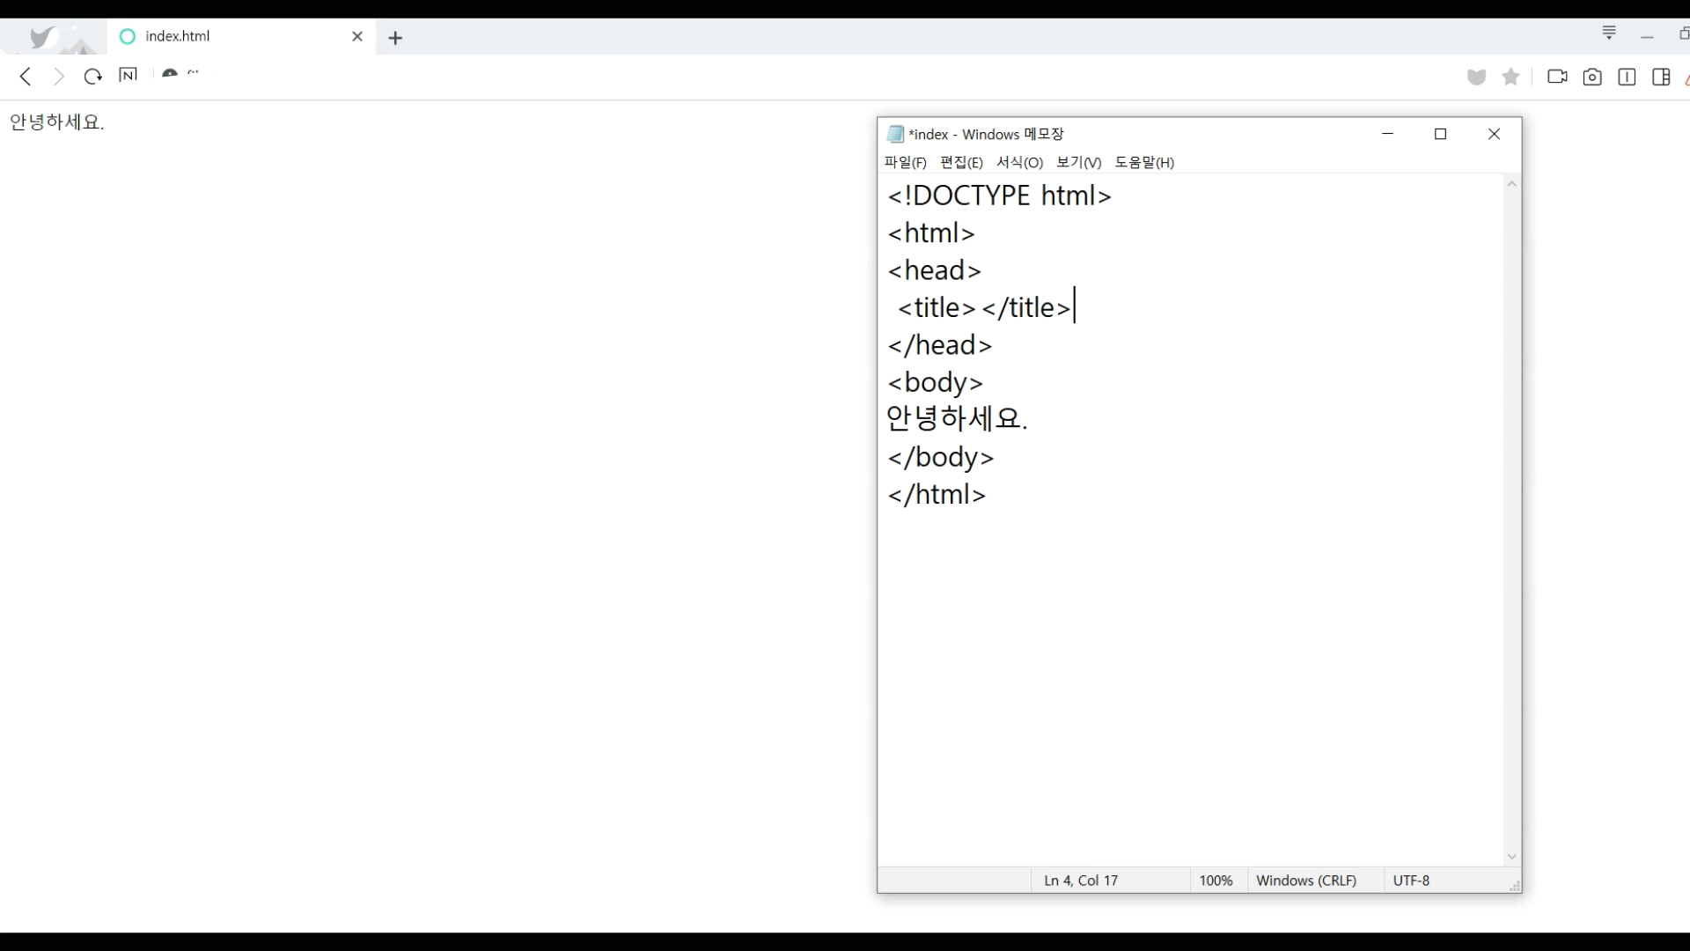
Task: Open the tab list dropdown
Action: click(1609, 33)
